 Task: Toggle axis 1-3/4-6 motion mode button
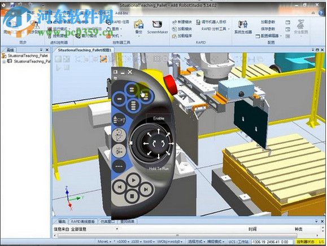119,151
